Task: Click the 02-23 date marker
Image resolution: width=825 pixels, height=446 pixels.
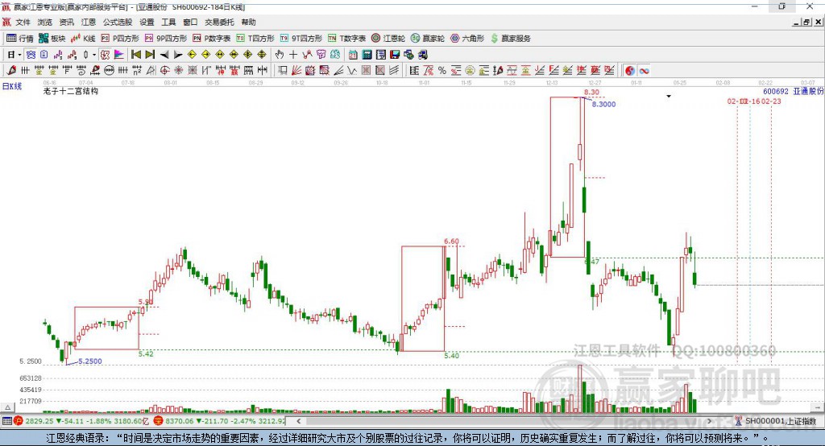Action: [771, 101]
